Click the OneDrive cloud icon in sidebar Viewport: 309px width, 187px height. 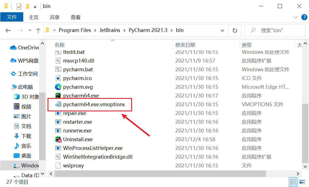pyautogui.click(x=13, y=48)
